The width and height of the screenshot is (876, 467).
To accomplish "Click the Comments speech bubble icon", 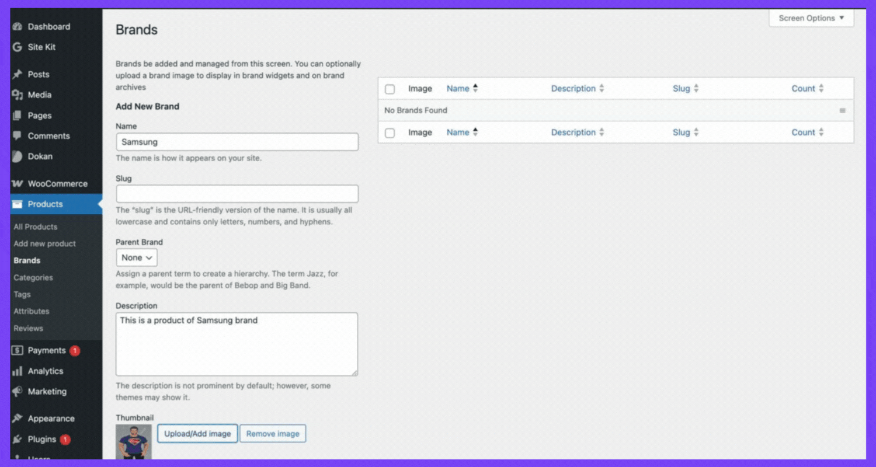I will click(x=18, y=136).
